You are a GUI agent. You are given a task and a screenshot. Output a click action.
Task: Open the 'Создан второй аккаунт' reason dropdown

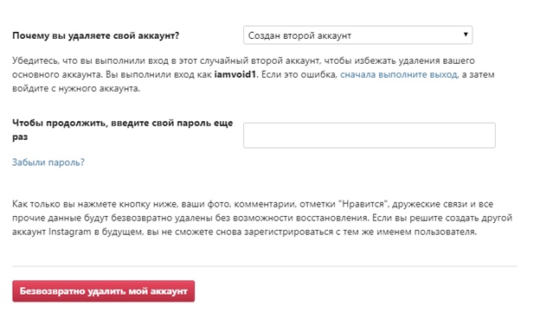tap(357, 35)
